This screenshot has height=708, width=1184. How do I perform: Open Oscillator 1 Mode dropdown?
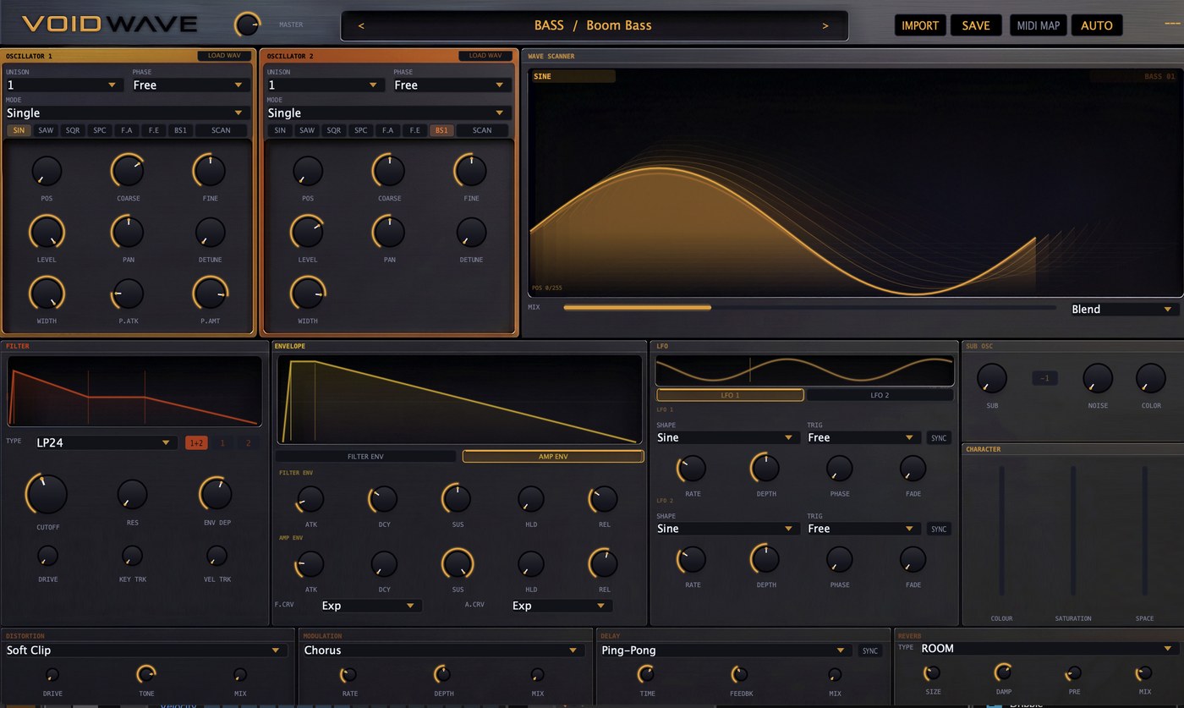[126, 113]
